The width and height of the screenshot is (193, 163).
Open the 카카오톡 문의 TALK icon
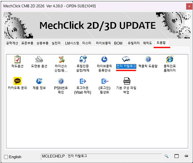click(x=17, y=81)
